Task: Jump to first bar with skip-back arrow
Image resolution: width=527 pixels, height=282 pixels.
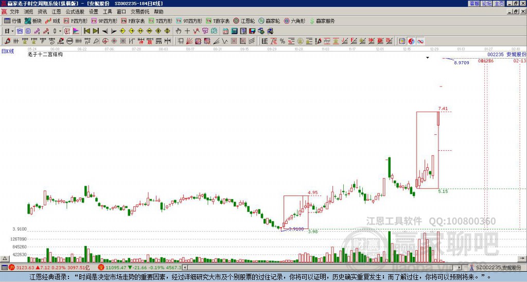Action: coord(86,31)
